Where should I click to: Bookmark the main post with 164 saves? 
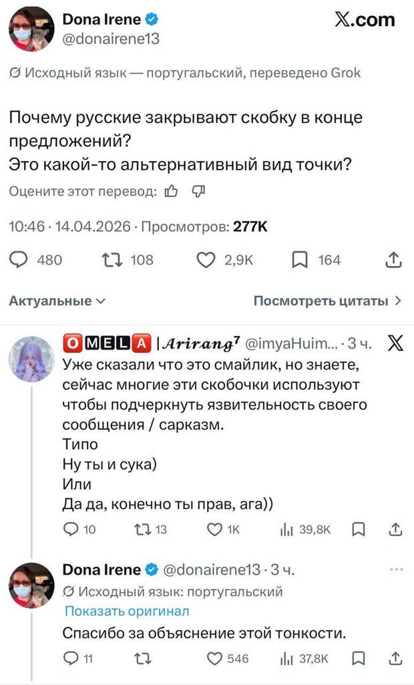coord(298,259)
